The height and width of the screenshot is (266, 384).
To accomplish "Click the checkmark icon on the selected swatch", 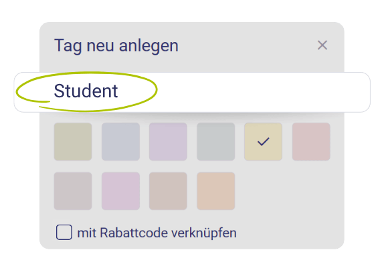I will [264, 141].
